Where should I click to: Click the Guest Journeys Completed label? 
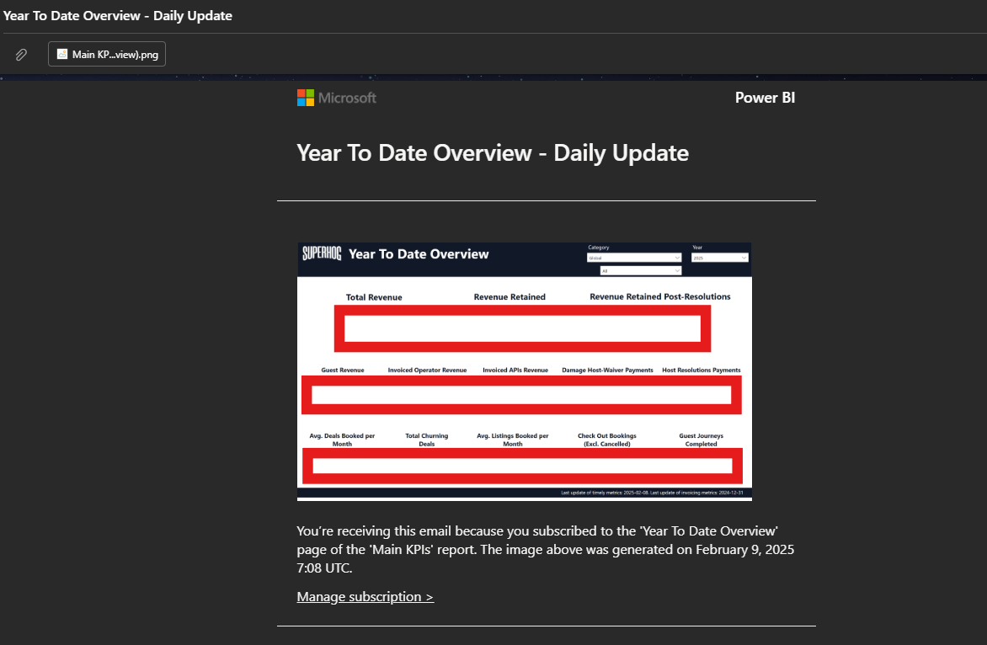point(702,440)
